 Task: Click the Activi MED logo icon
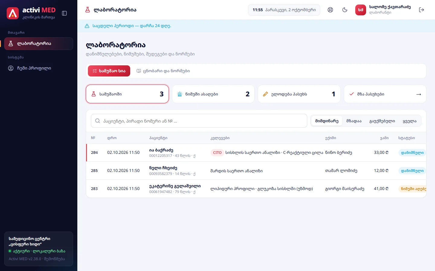coord(13,13)
